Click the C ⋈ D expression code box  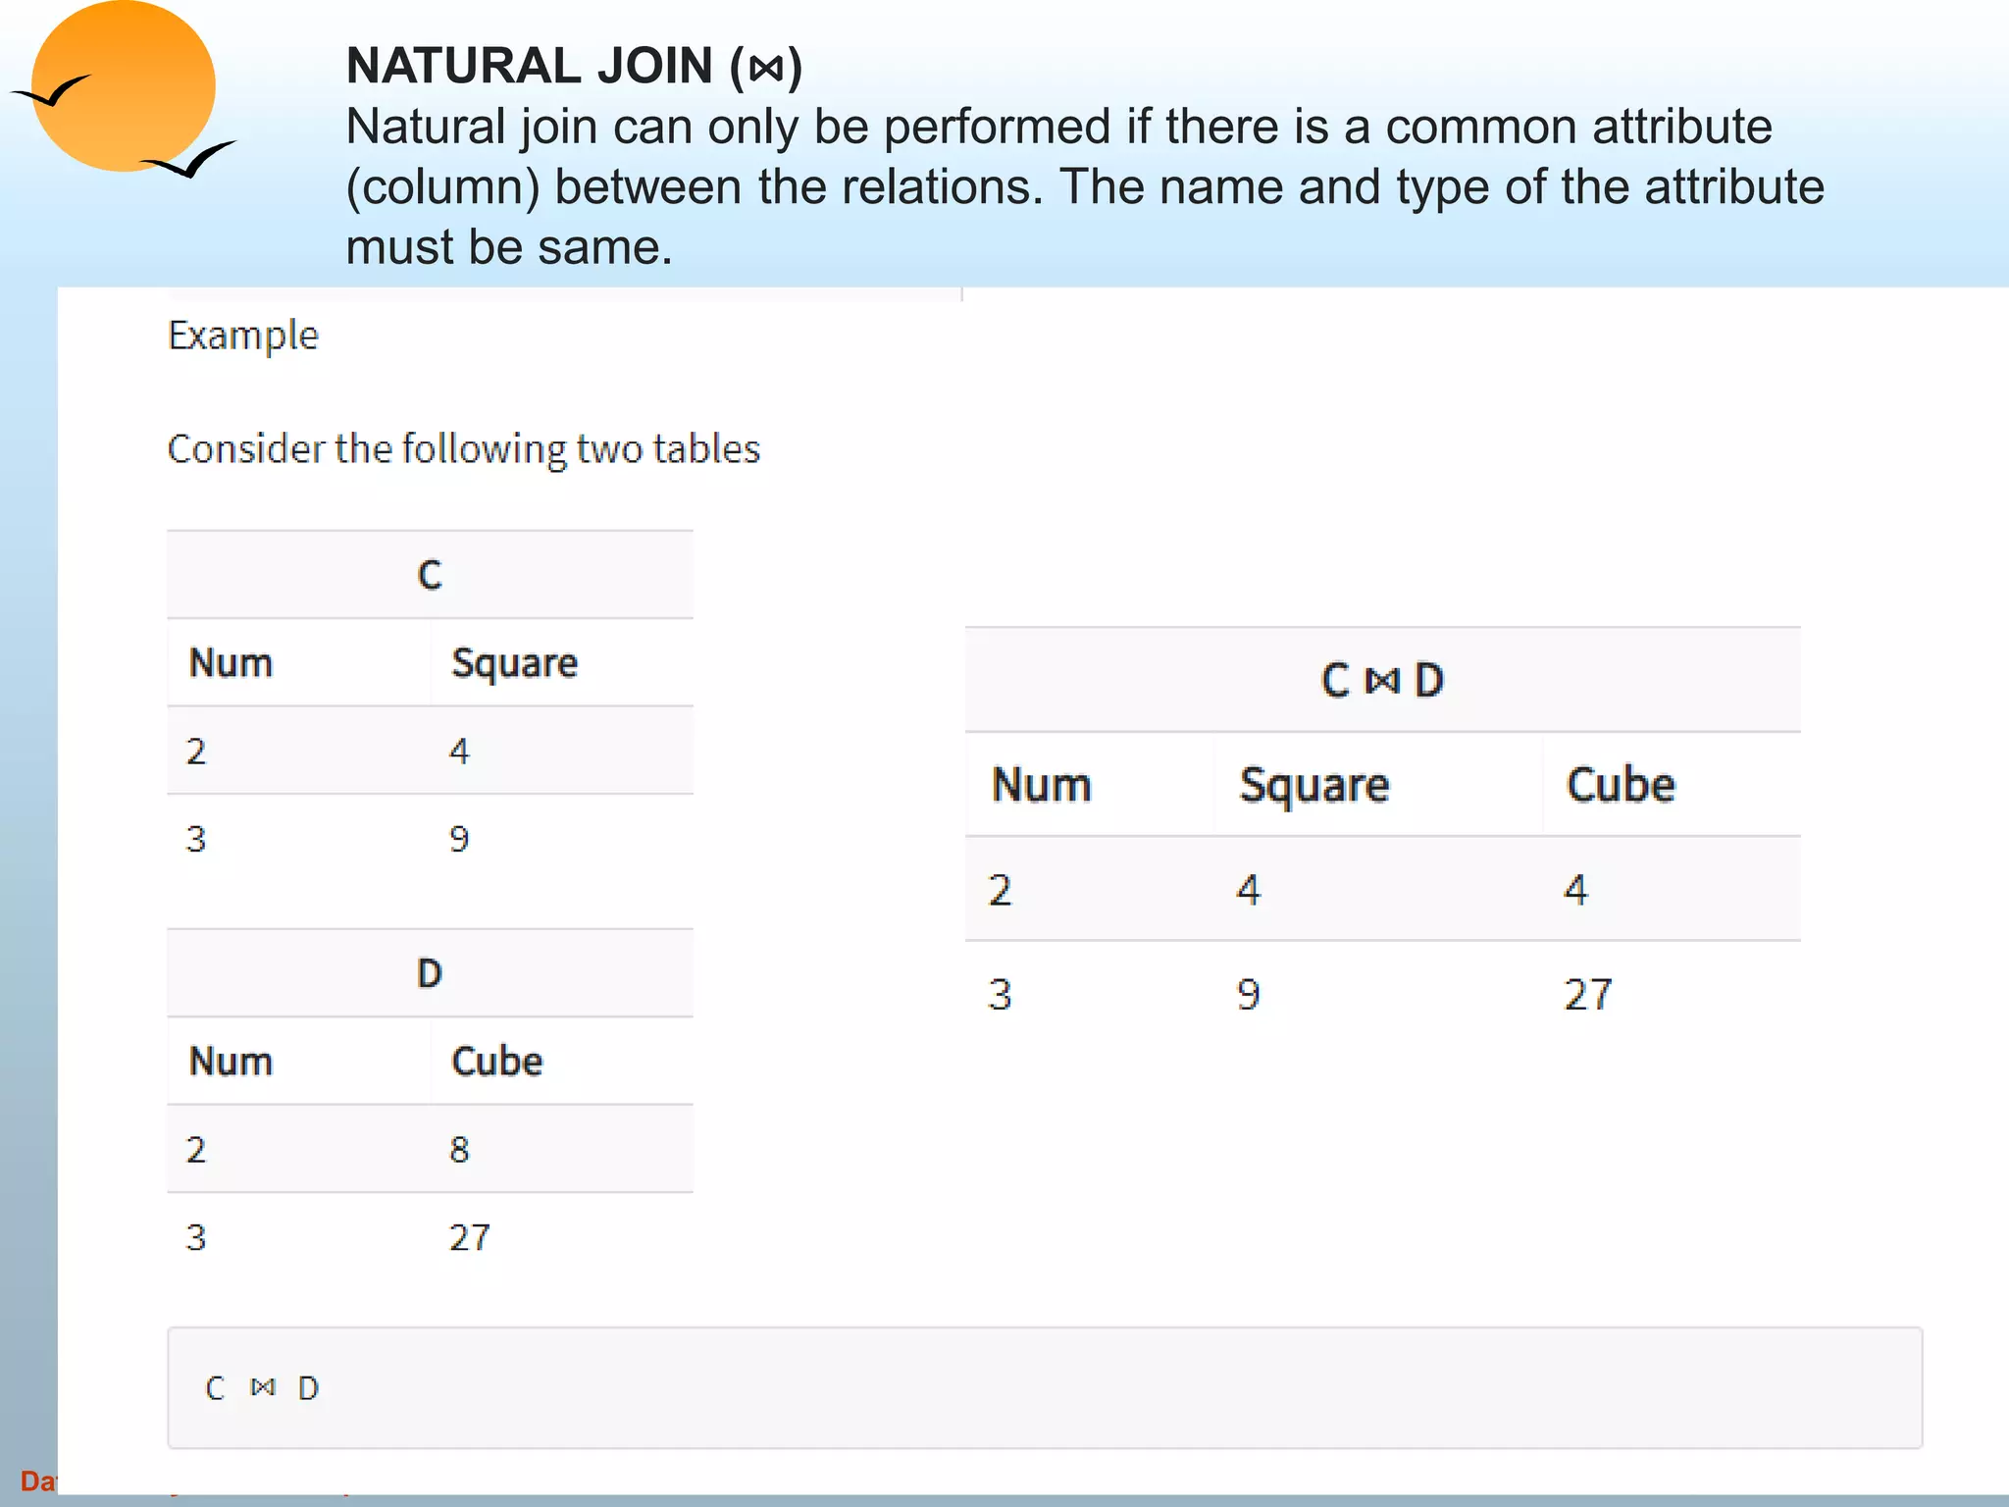pyautogui.click(x=1045, y=1388)
